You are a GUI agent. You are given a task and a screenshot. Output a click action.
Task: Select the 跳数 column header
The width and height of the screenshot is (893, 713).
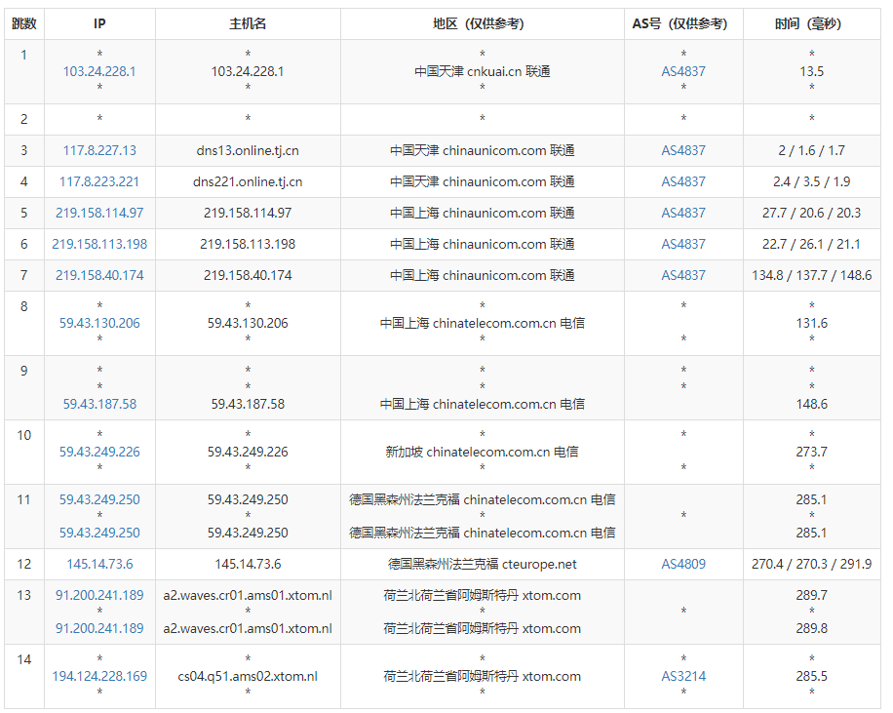point(23,23)
